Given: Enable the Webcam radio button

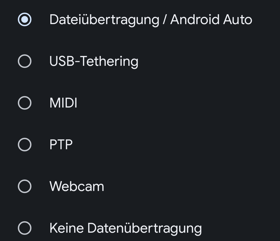Looking at the screenshot, I should click(25, 186).
